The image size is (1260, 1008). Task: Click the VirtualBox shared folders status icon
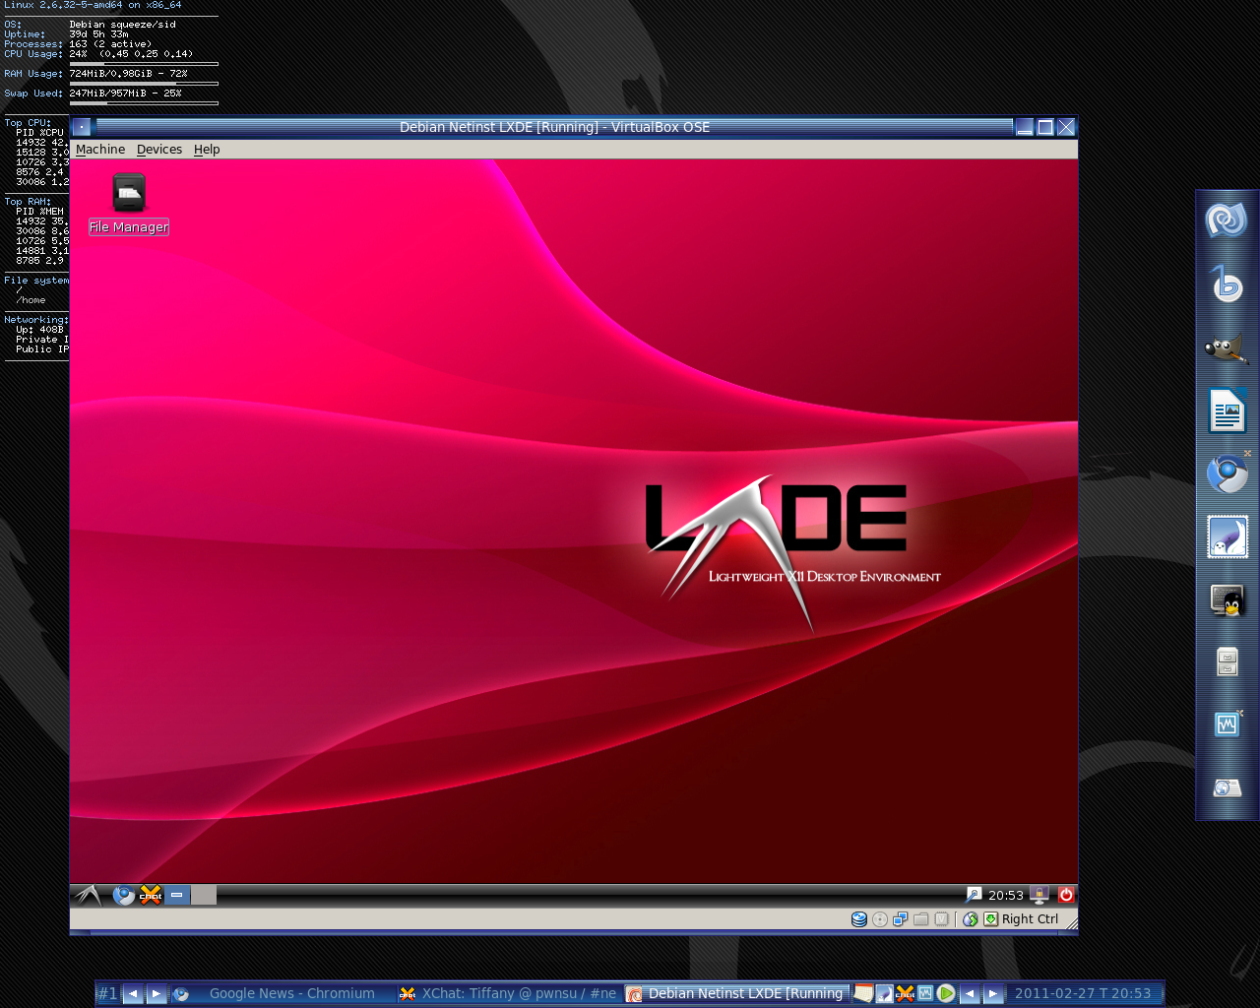click(x=921, y=919)
